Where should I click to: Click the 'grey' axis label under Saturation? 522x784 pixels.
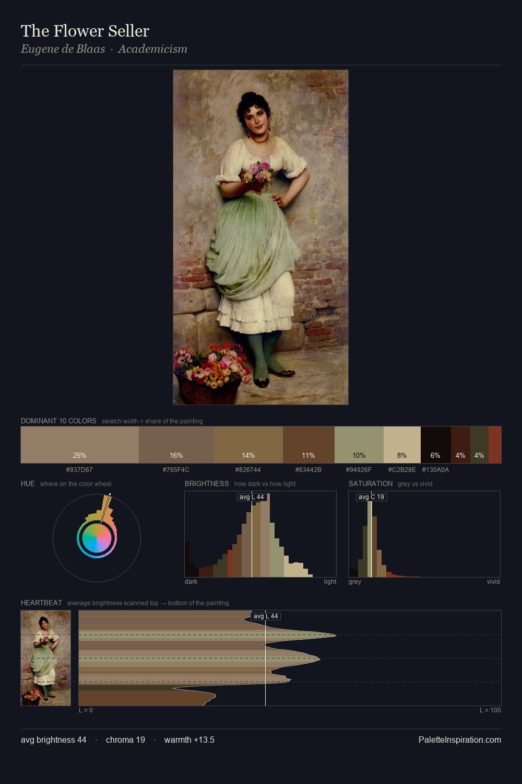click(x=355, y=582)
